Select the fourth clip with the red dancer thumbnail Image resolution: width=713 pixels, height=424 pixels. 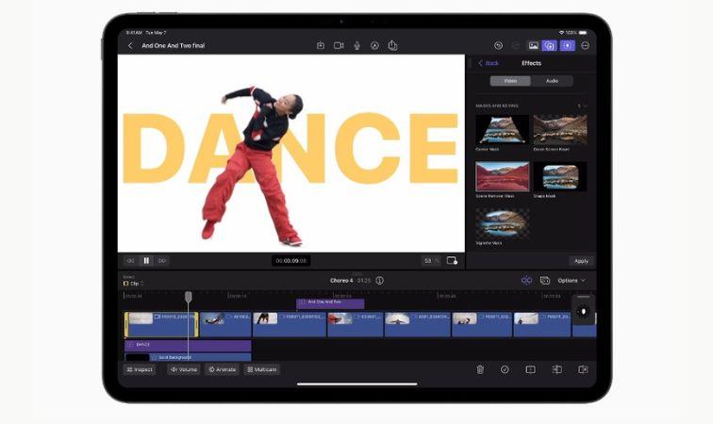(x=356, y=324)
